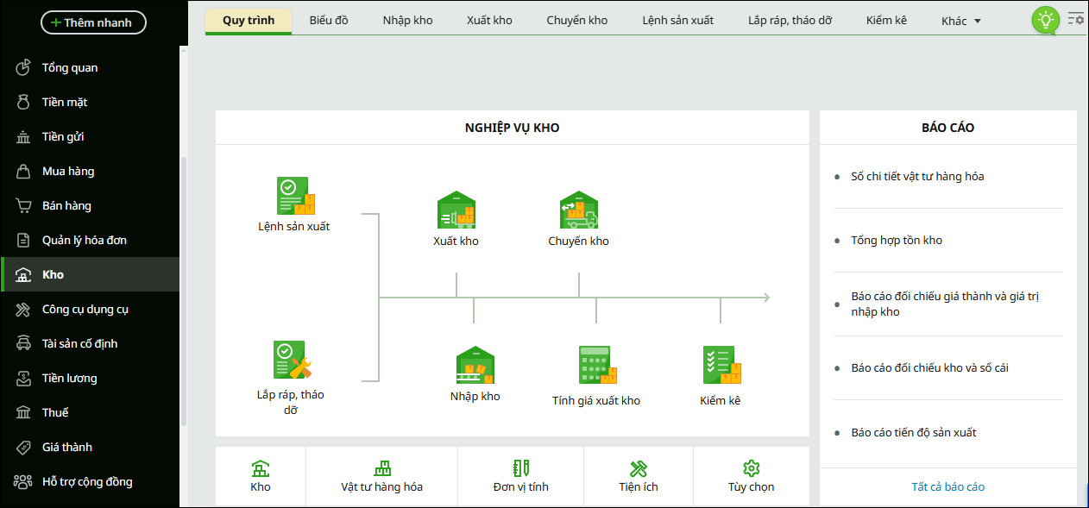Click the Vật tư hàng hóa shortcut
Screen dimensions: 1089x508
(x=381, y=477)
